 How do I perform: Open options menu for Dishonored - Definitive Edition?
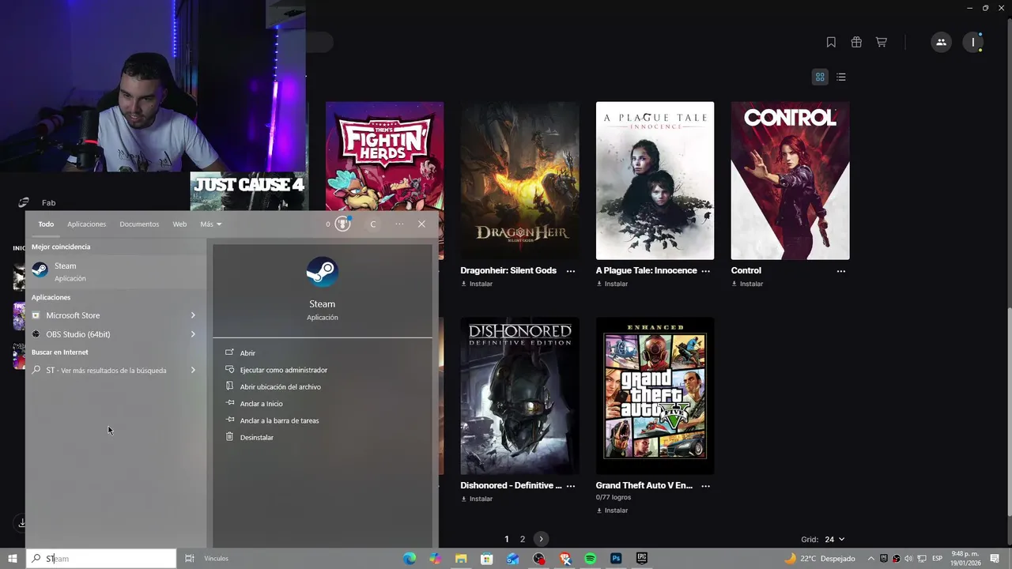(571, 486)
